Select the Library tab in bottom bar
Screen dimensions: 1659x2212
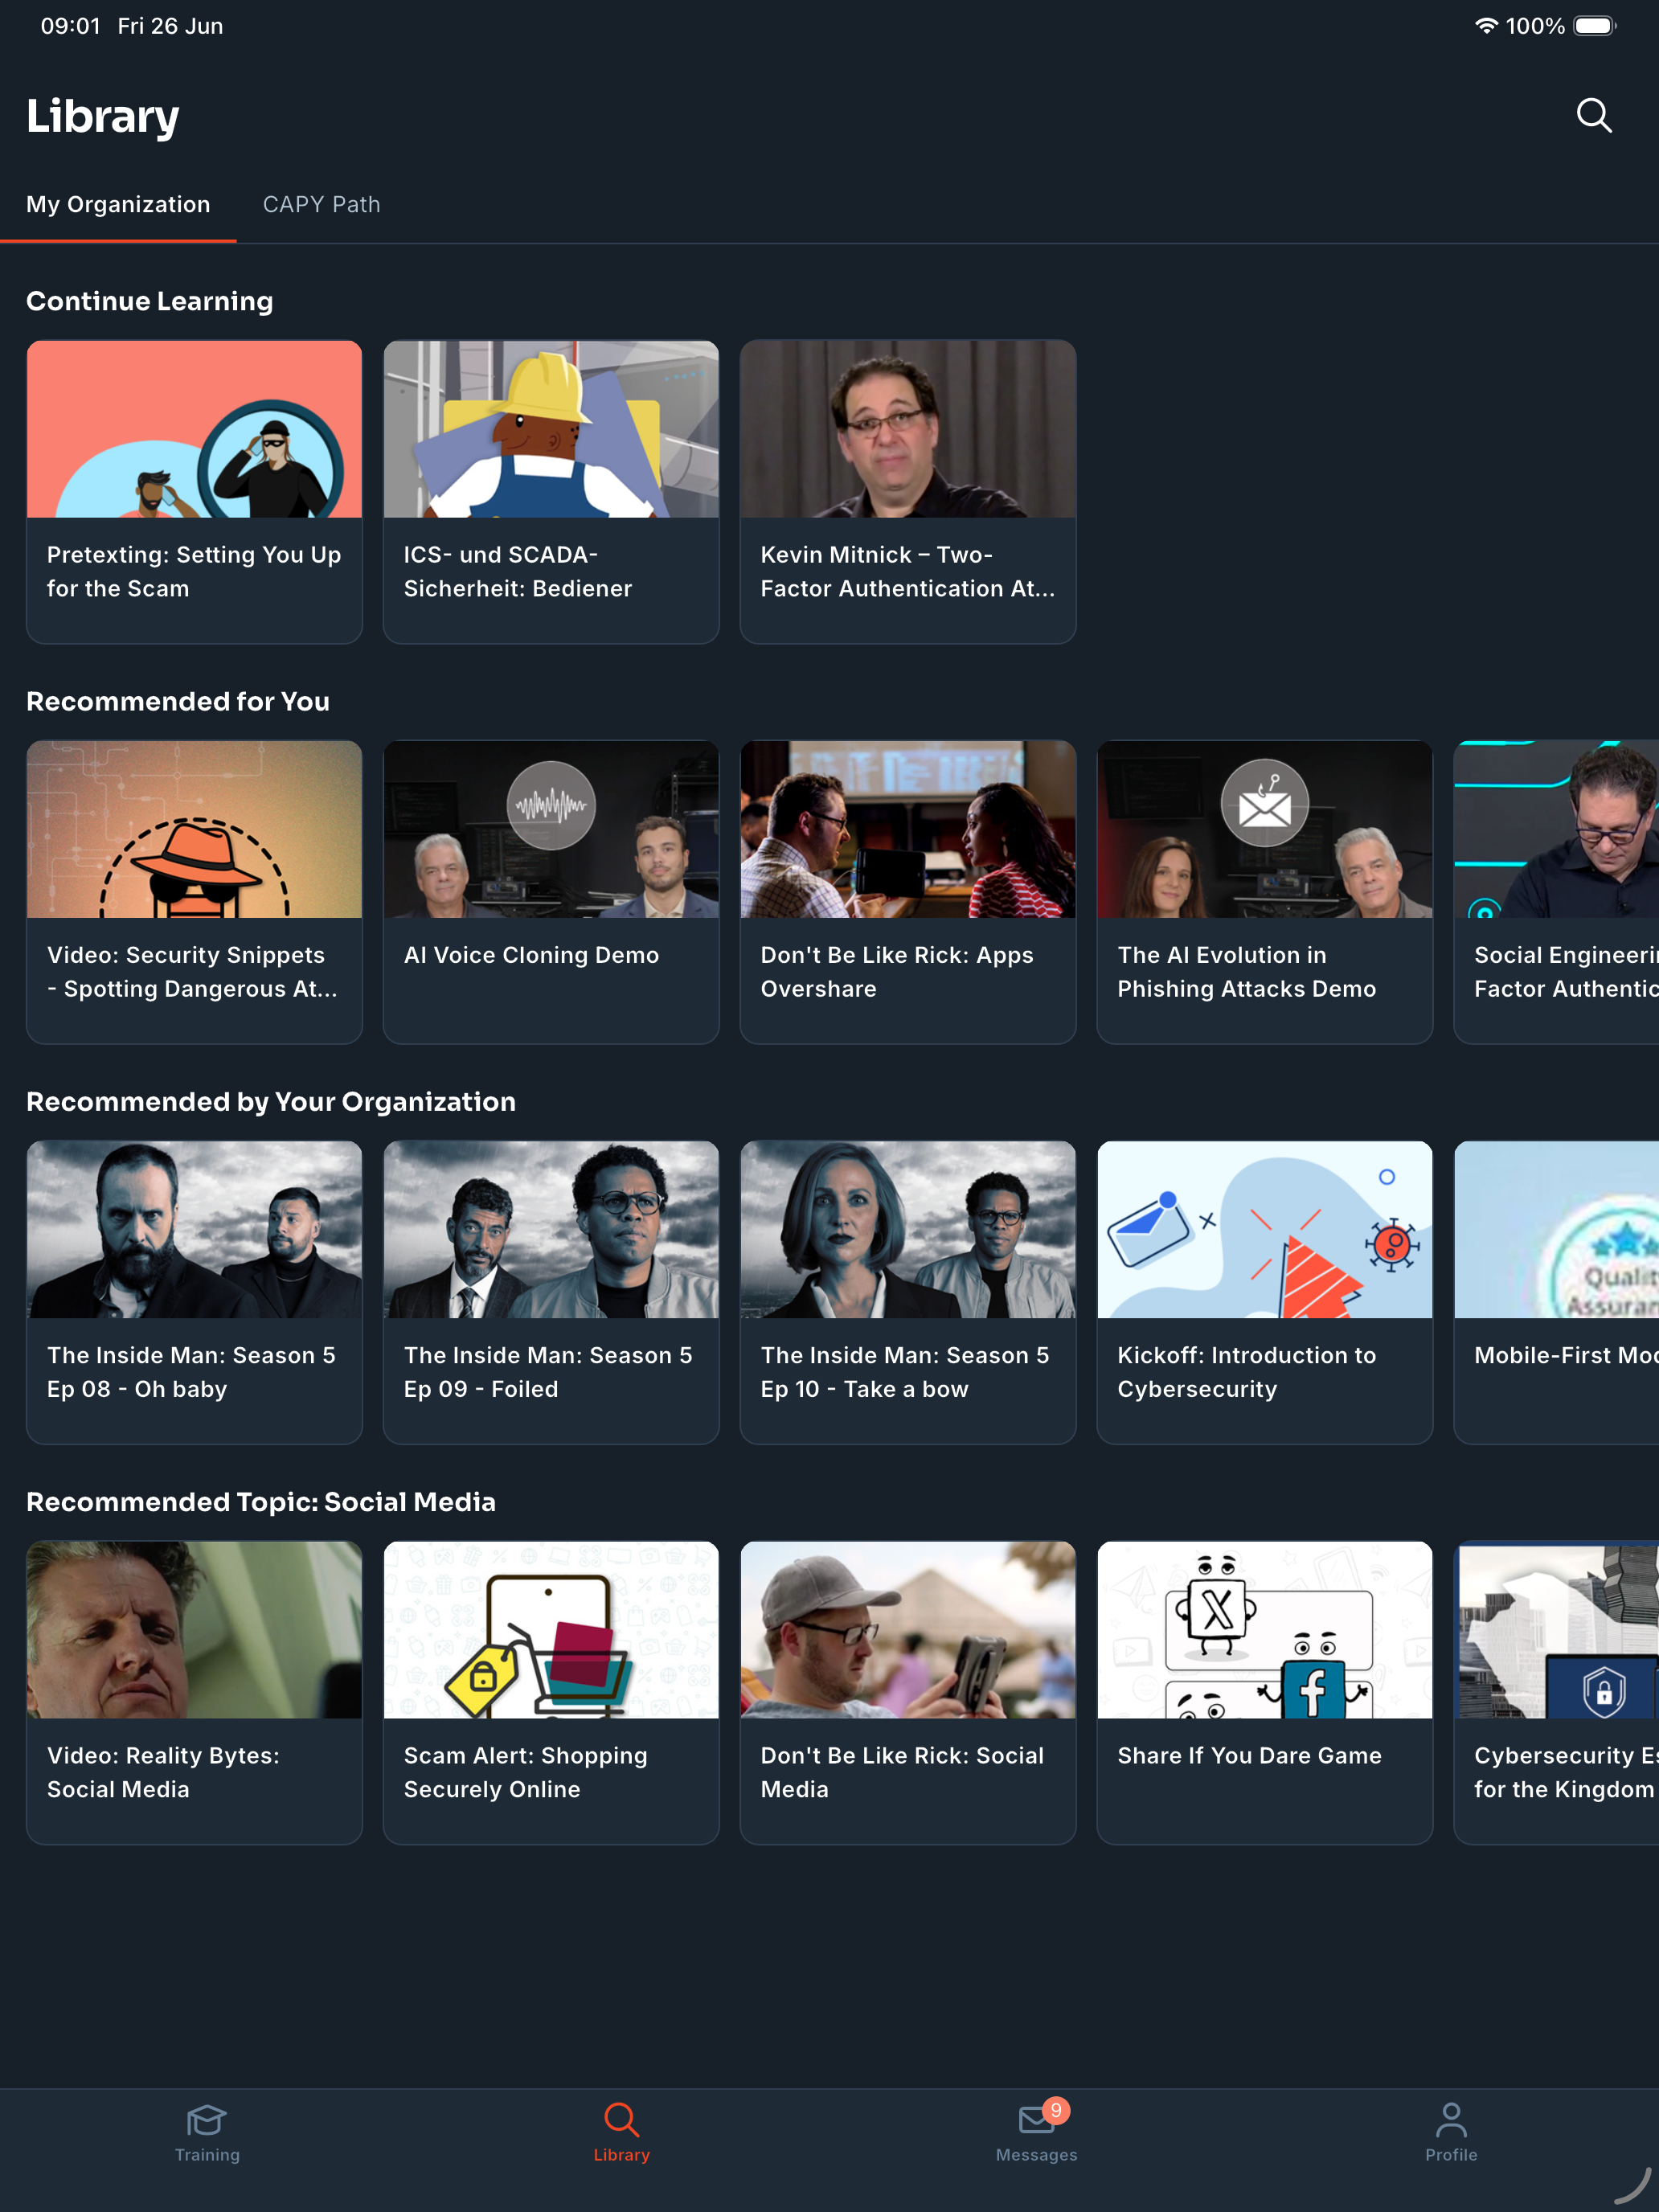point(621,2134)
